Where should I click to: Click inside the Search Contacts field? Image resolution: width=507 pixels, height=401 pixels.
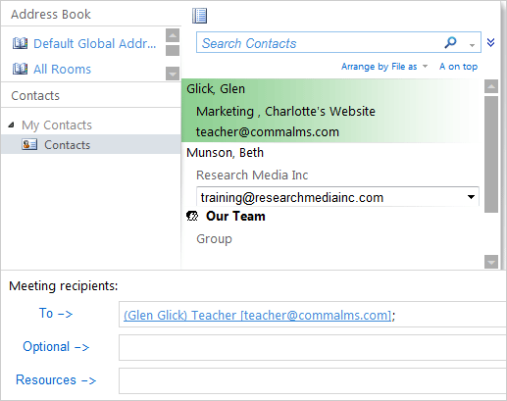point(321,42)
